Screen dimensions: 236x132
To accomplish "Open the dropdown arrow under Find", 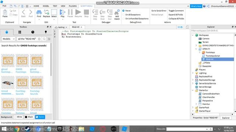I will (x=39, y=19).
